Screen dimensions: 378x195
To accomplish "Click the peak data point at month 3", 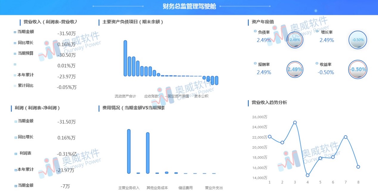I will pos(295,122).
